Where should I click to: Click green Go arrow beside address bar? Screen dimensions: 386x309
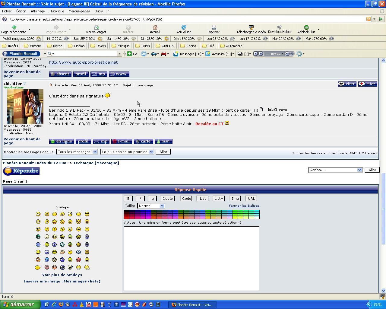click(x=381, y=19)
